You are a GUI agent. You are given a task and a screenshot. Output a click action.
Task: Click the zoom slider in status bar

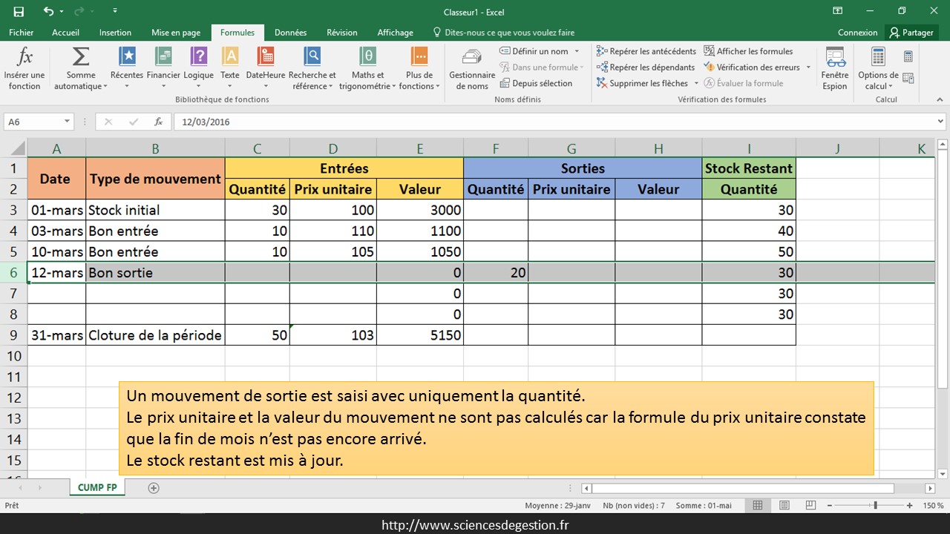(876, 505)
